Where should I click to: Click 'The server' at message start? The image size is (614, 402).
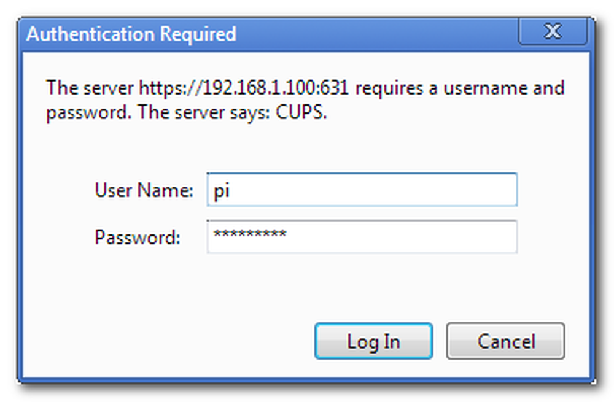[x=90, y=88]
